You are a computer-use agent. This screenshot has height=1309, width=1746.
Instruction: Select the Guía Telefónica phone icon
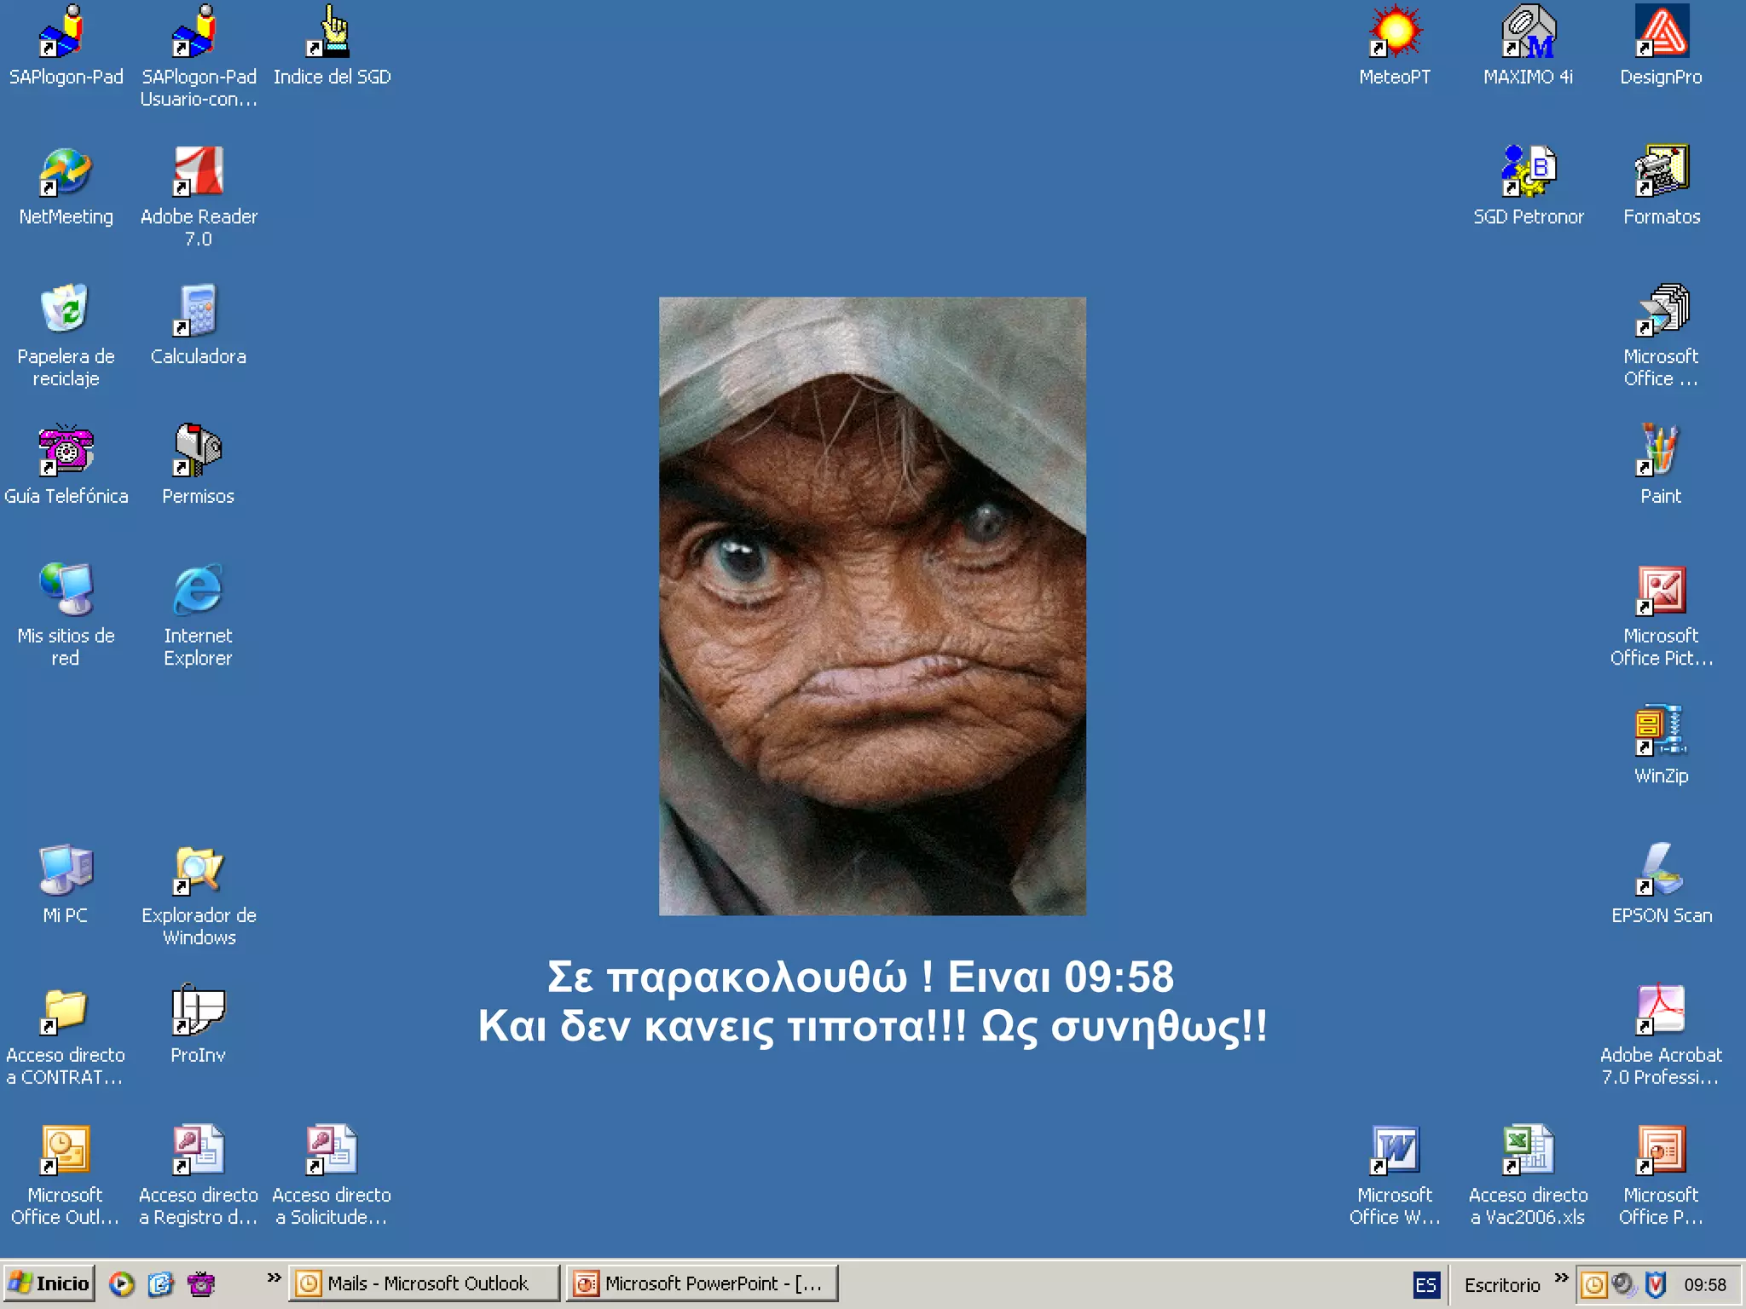(x=66, y=450)
